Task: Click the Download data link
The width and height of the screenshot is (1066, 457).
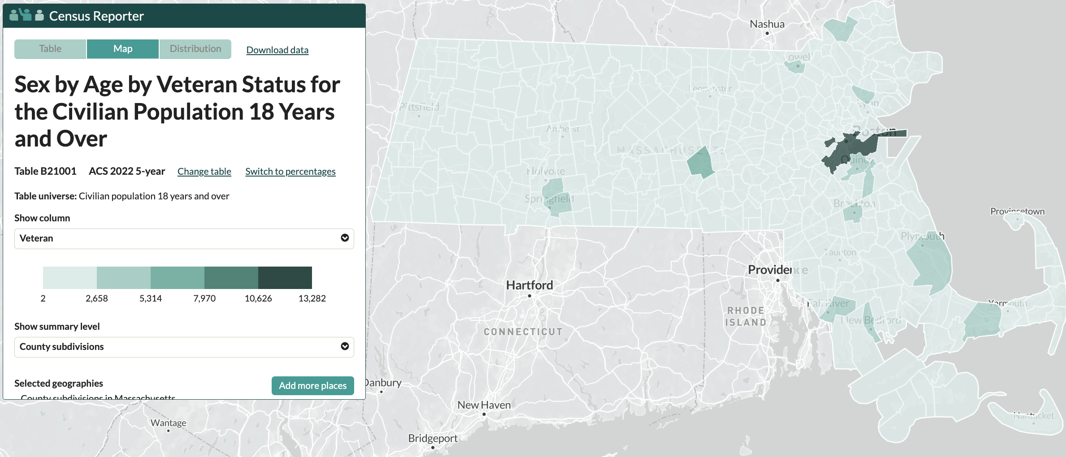Action: click(x=277, y=50)
